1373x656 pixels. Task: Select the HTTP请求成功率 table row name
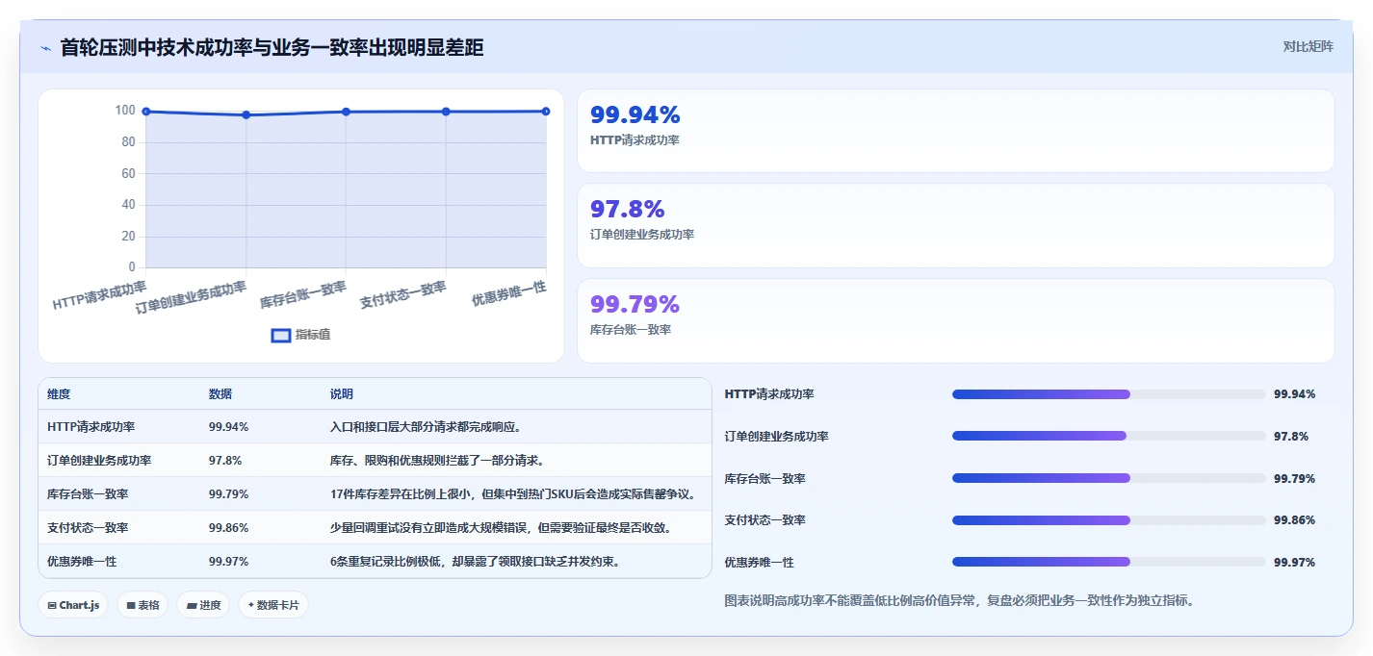[x=91, y=427]
